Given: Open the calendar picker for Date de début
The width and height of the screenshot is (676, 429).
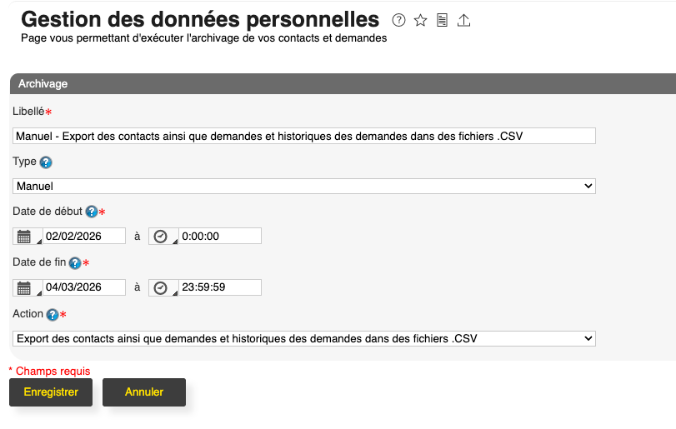Looking at the screenshot, I should (25, 237).
